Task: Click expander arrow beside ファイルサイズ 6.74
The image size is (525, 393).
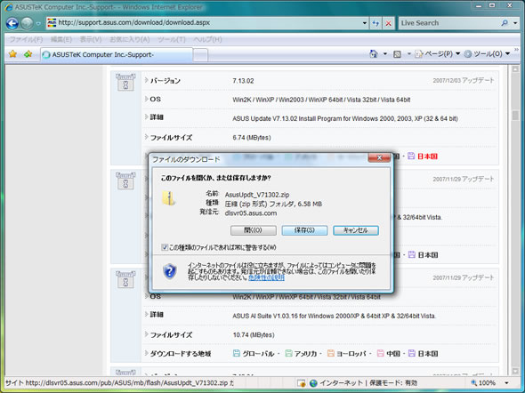Action: [x=146, y=137]
